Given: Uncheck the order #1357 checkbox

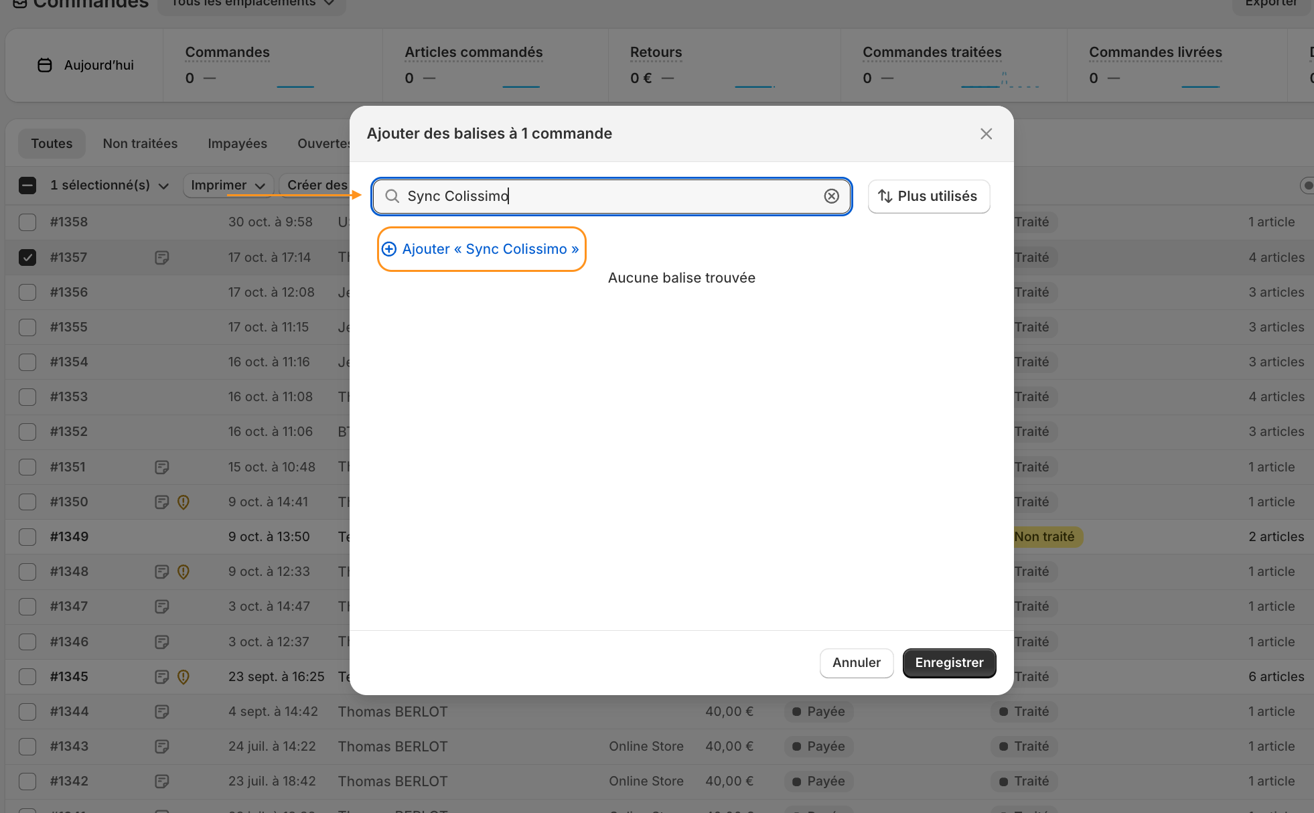Looking at the screenshot, I should tap(27, 258).
